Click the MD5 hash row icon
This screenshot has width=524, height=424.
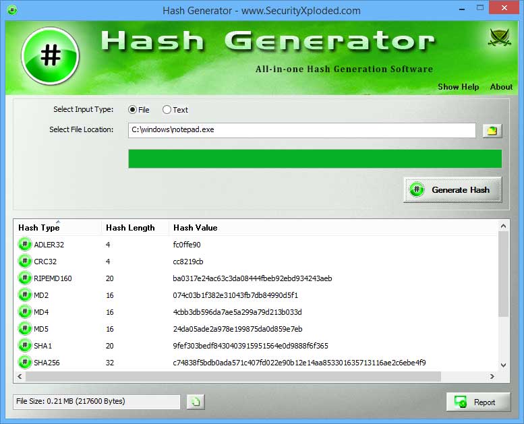click(x=25, y=329)
